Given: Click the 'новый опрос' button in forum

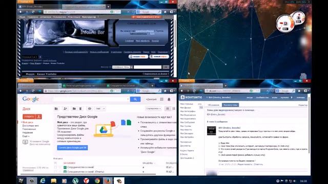Looking at the screenshot, I should [x=159, y=57].
